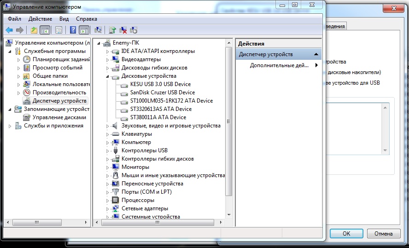Click the Переносные устройства icon

(115, 184)
